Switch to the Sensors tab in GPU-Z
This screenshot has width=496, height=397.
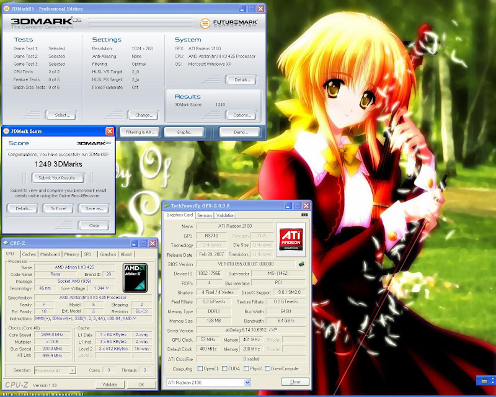click(x=205, y=215)
